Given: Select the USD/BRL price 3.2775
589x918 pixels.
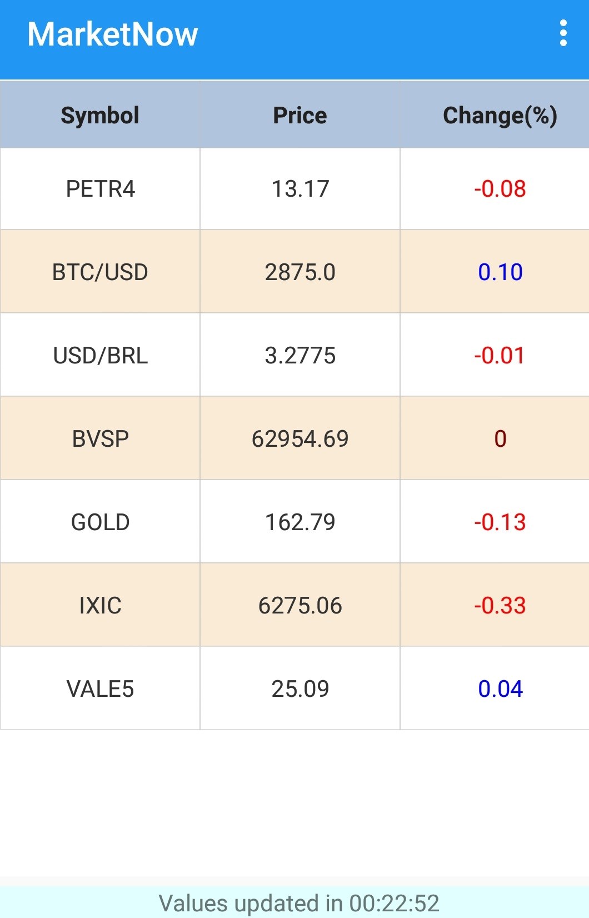Looking at the screenshot, I should (x=300, y=356).
